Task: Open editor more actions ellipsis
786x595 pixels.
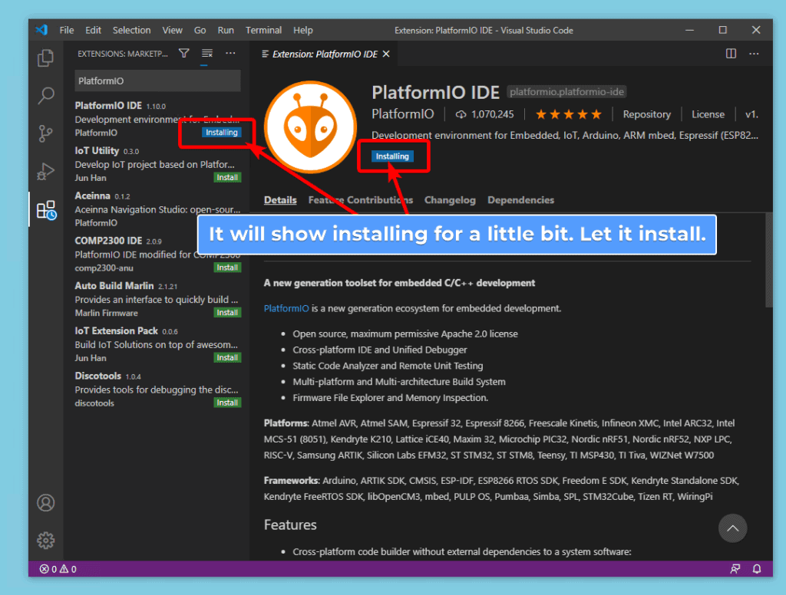Action: coord(754,54)
